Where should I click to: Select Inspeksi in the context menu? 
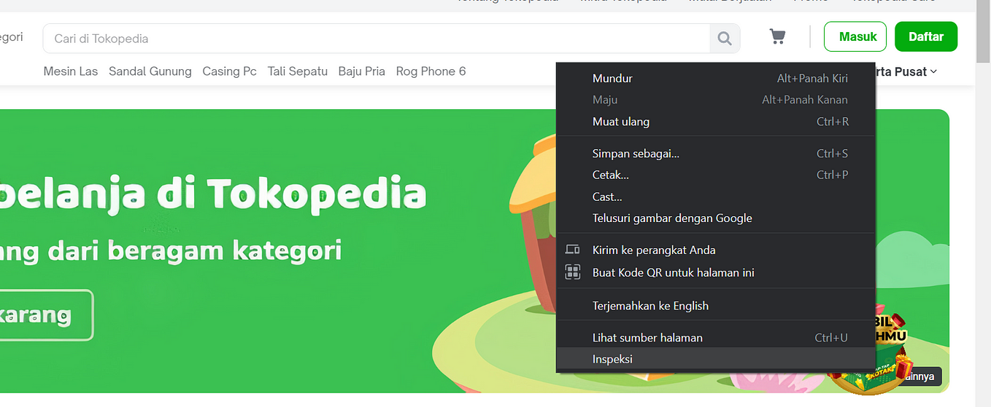coord(715,359)
